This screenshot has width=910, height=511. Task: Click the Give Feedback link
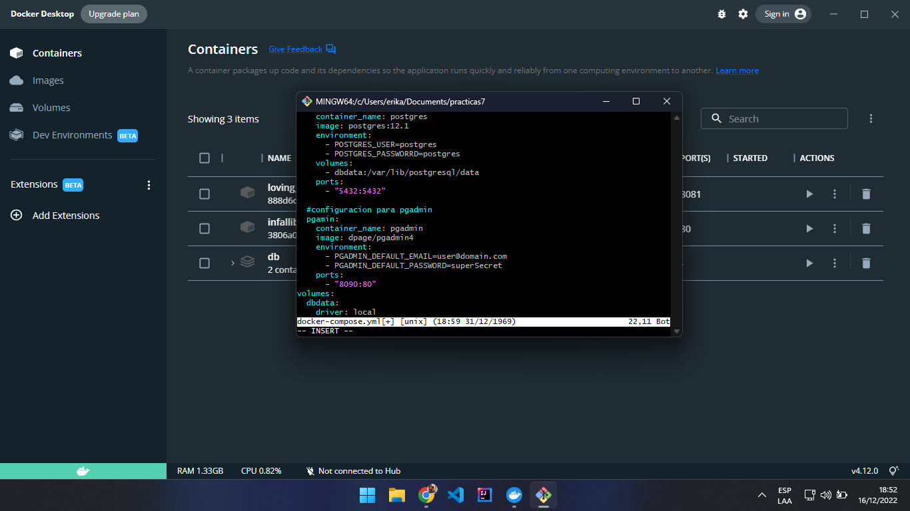pos(294,49)
